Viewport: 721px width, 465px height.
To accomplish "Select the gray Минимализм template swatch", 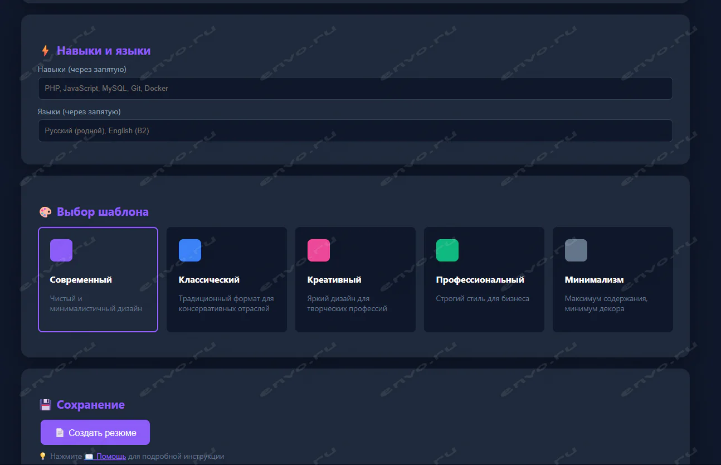I will [x=576, y=250].
